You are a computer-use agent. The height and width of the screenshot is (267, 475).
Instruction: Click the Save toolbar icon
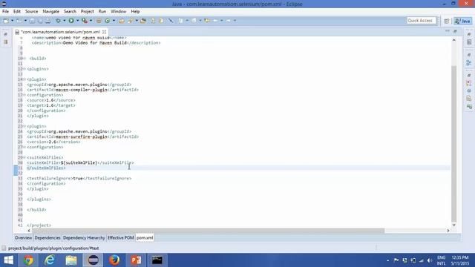pos(32,21)
